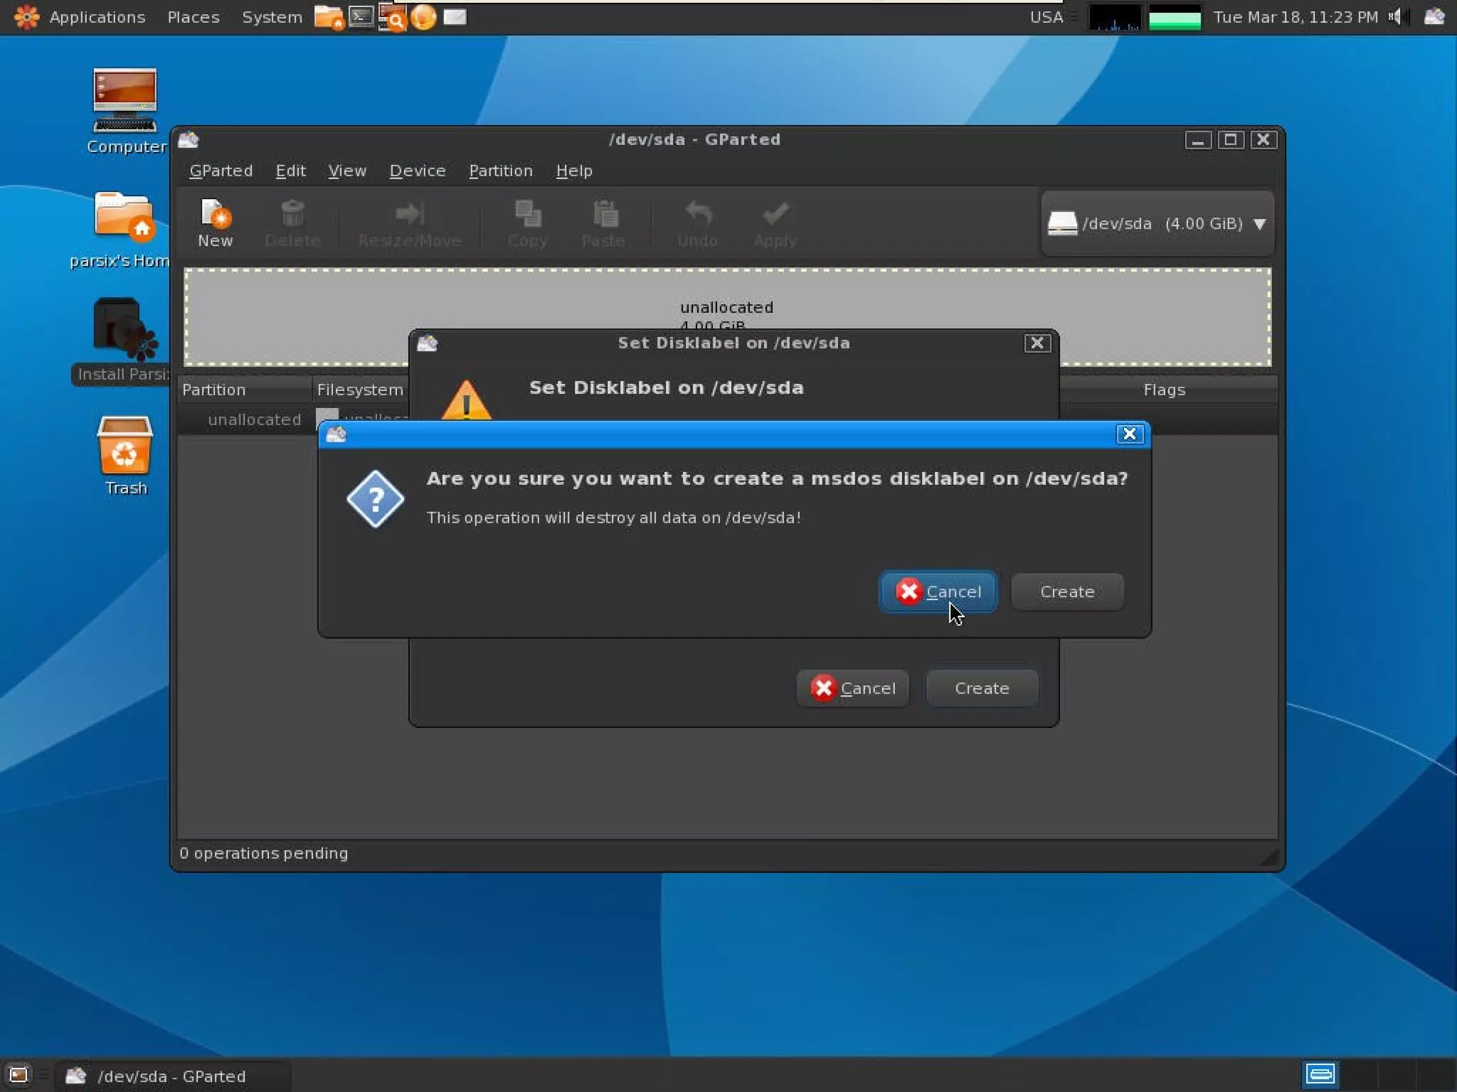The image size is (1457, 1092).
Task: Close the confirmation dialog with the X
Action: (x=1129, y=434)
